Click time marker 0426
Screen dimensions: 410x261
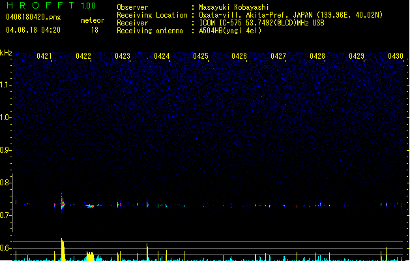[x=239, y=56]
